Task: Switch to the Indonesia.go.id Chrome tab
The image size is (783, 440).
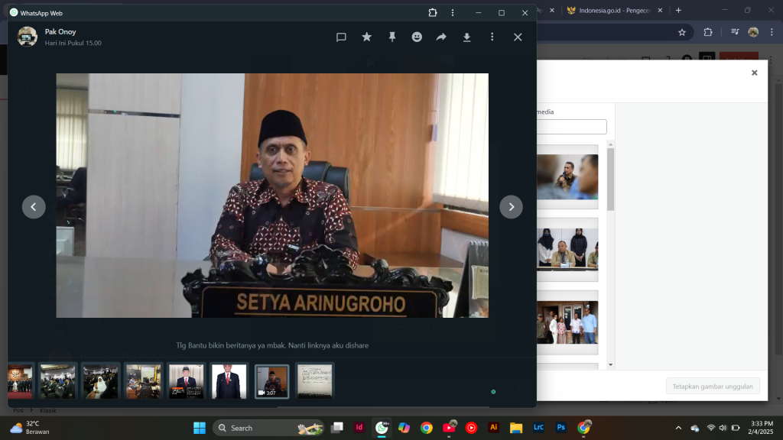Action: (616, 11)
